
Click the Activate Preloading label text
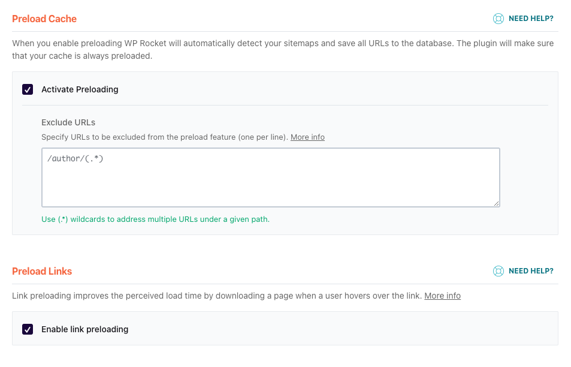tap(80, 89)
